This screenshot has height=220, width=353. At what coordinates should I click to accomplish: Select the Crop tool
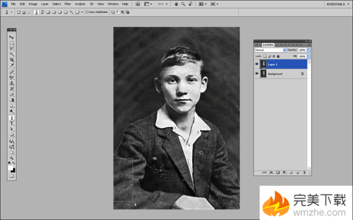[x=12, y=60]
